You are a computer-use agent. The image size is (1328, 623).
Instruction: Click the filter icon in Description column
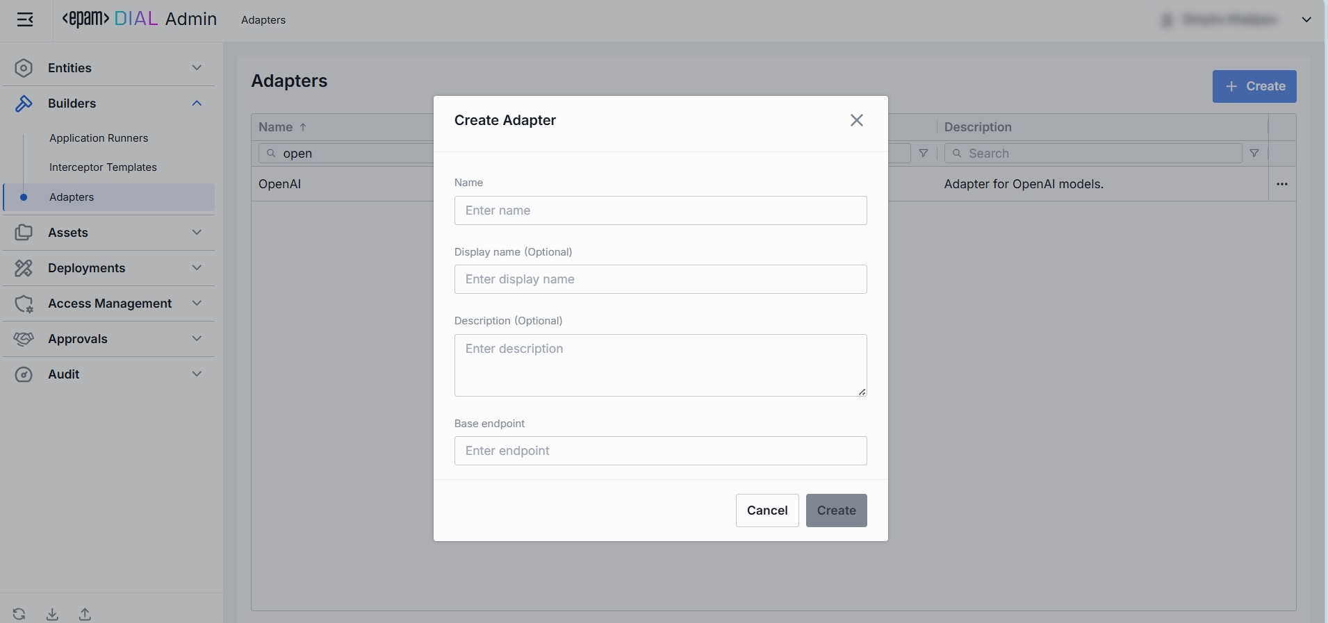(x=1254, y=153)
